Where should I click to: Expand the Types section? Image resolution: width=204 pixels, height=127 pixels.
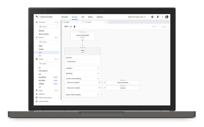click(x=57, y=90)
